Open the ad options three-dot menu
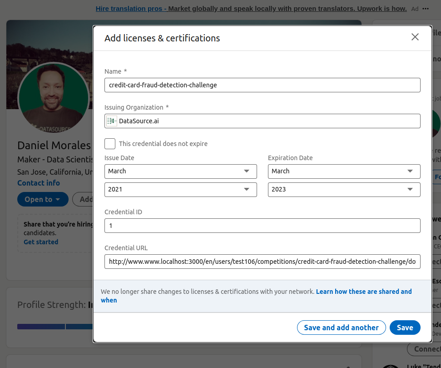The width and height of the screenshot is (441, 368). pos(426,9)
